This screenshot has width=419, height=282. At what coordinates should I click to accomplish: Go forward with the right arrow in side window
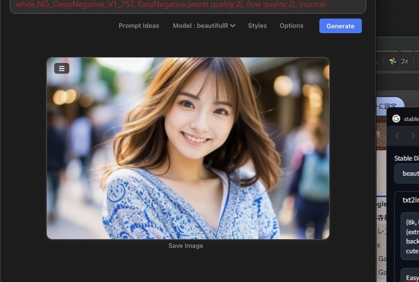(x=413, y=136)
